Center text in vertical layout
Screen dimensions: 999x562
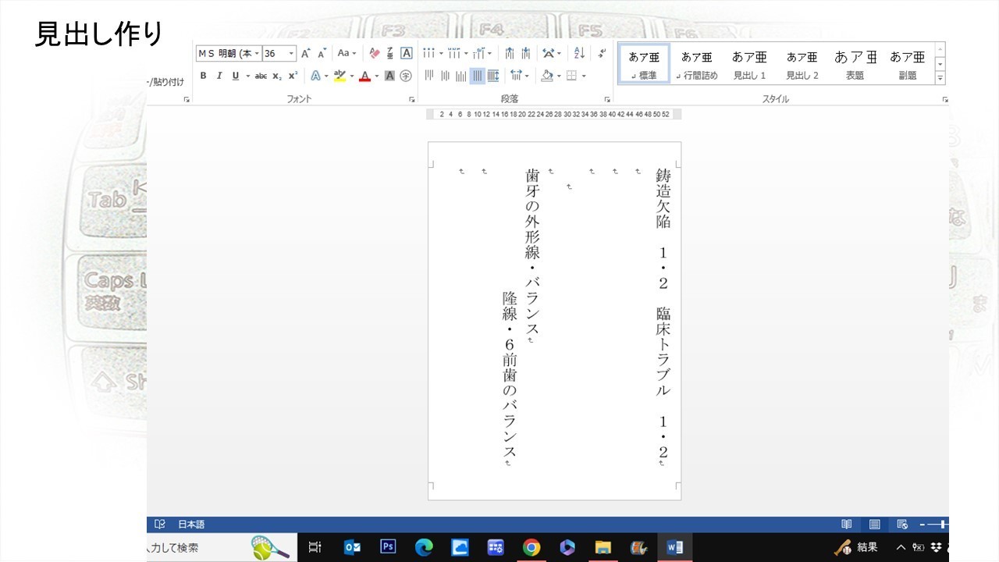click(x=445, y=76)
